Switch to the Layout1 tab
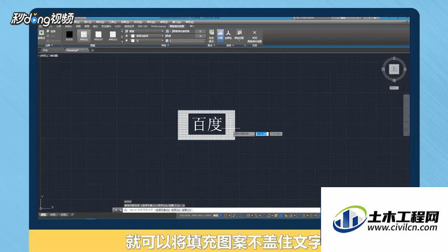448x252 pixels. (x=53, y=214)
